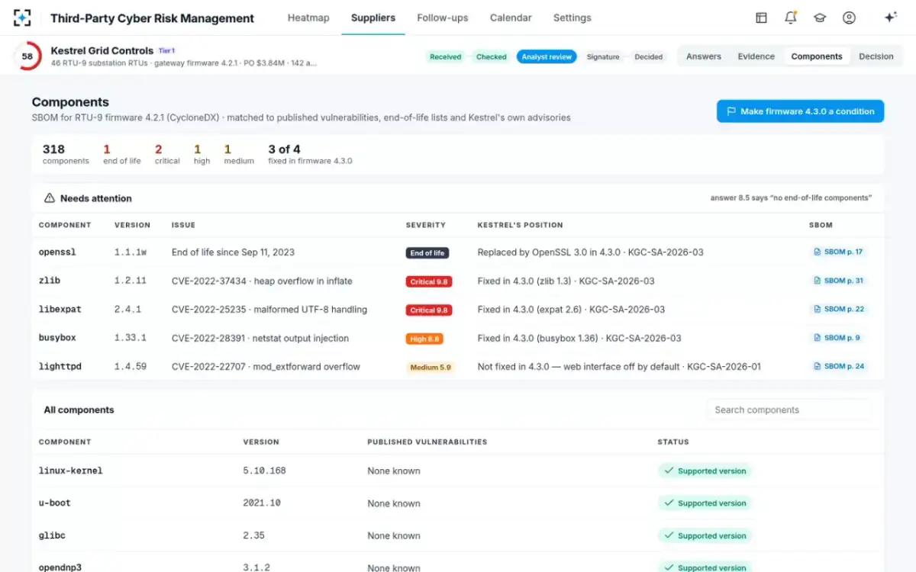Click the Medium 5.9 severity badge
Screen dimensions: 916x572
pyautogui.click(x=430, y=367)
